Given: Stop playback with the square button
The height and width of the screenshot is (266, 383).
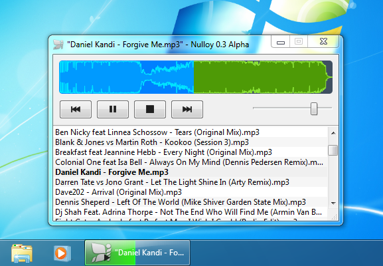Looking at the screenshot, I should [150, 109].
